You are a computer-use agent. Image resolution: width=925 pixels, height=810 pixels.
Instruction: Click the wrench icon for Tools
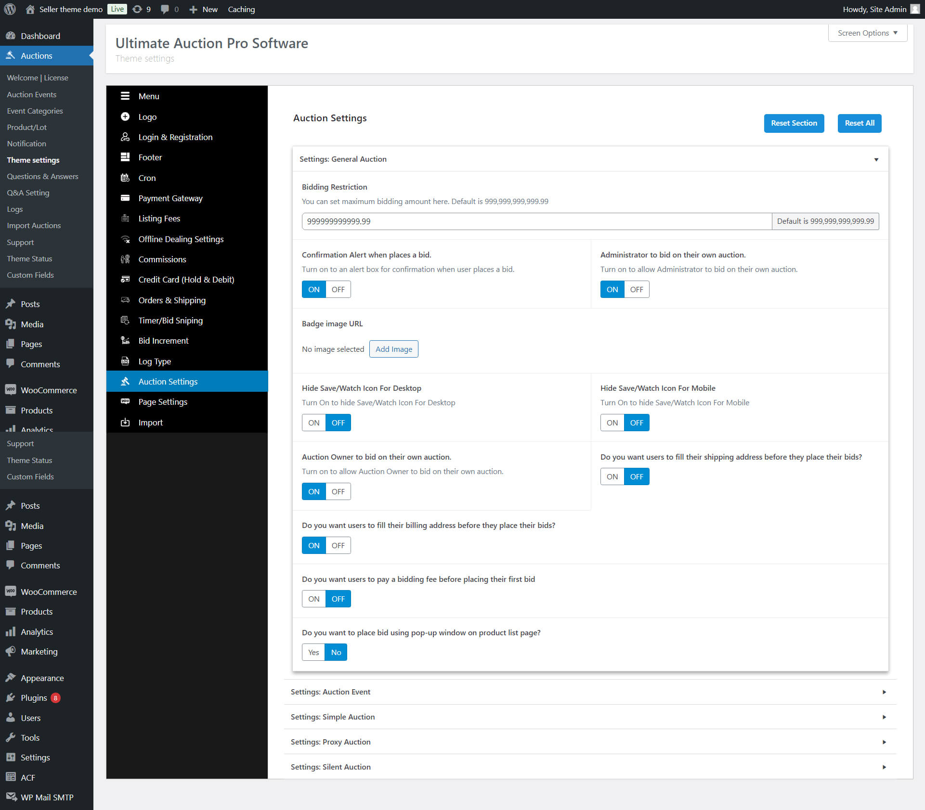click(11, 738)
